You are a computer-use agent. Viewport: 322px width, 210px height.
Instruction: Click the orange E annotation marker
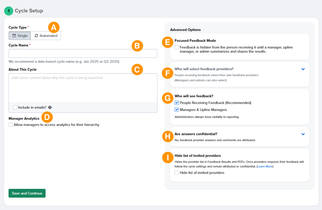coord(167,42)
